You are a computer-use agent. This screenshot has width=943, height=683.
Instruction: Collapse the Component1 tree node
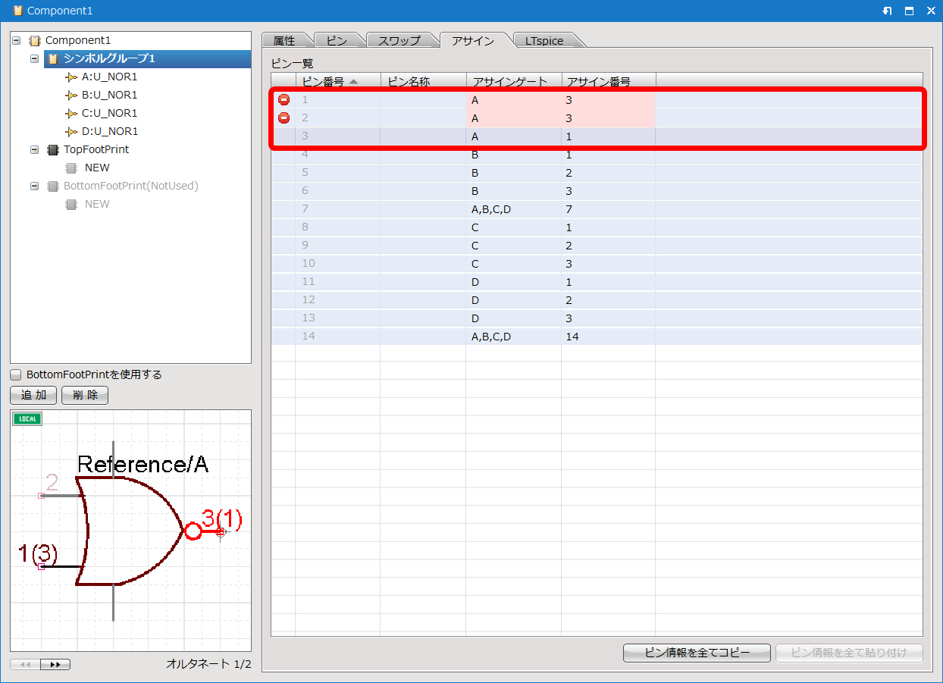(17, 40)
